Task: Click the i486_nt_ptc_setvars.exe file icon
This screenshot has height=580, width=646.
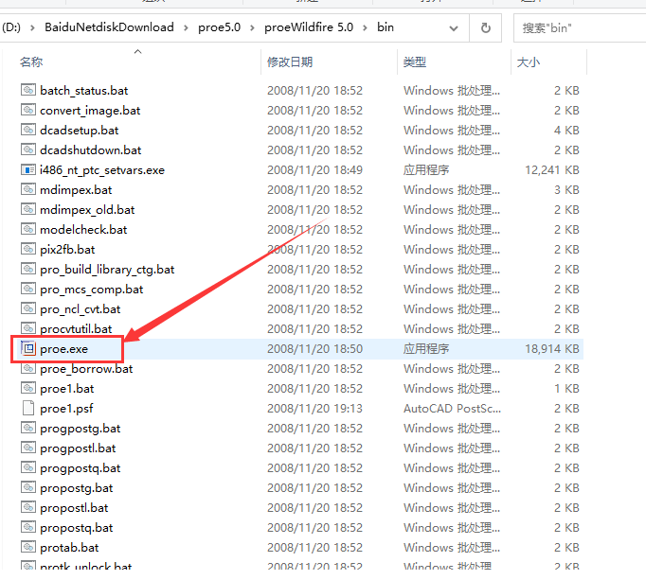Action: click(28, 170)
